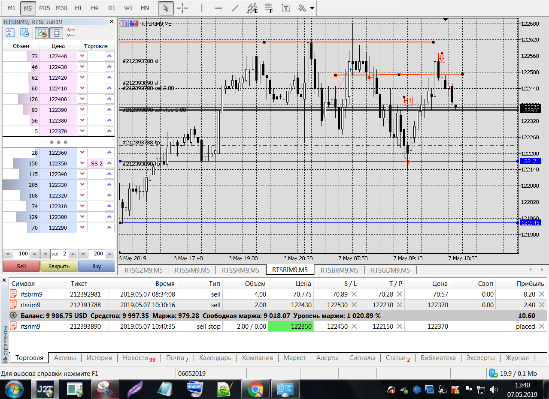This screenshot has width=549, height=399.
Task: Open the История tab in toolbox
Action: (x=99, y=358)
